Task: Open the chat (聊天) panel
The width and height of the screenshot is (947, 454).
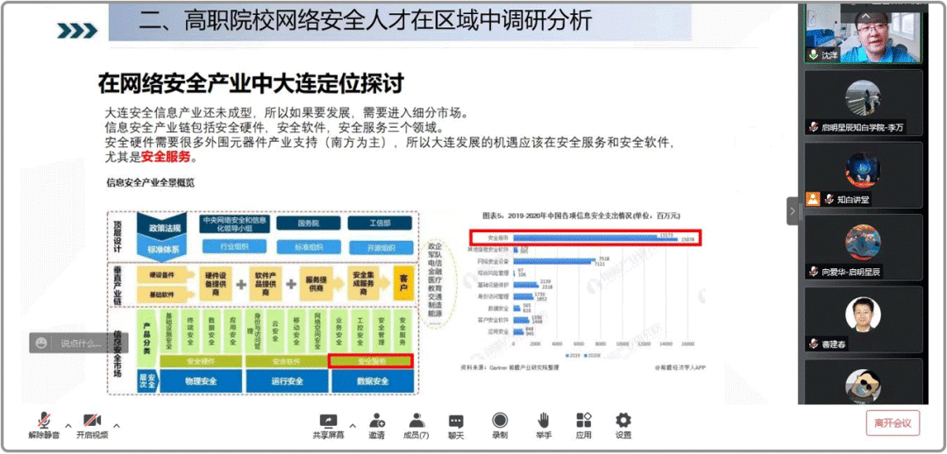Action: [x=456, y=423]
